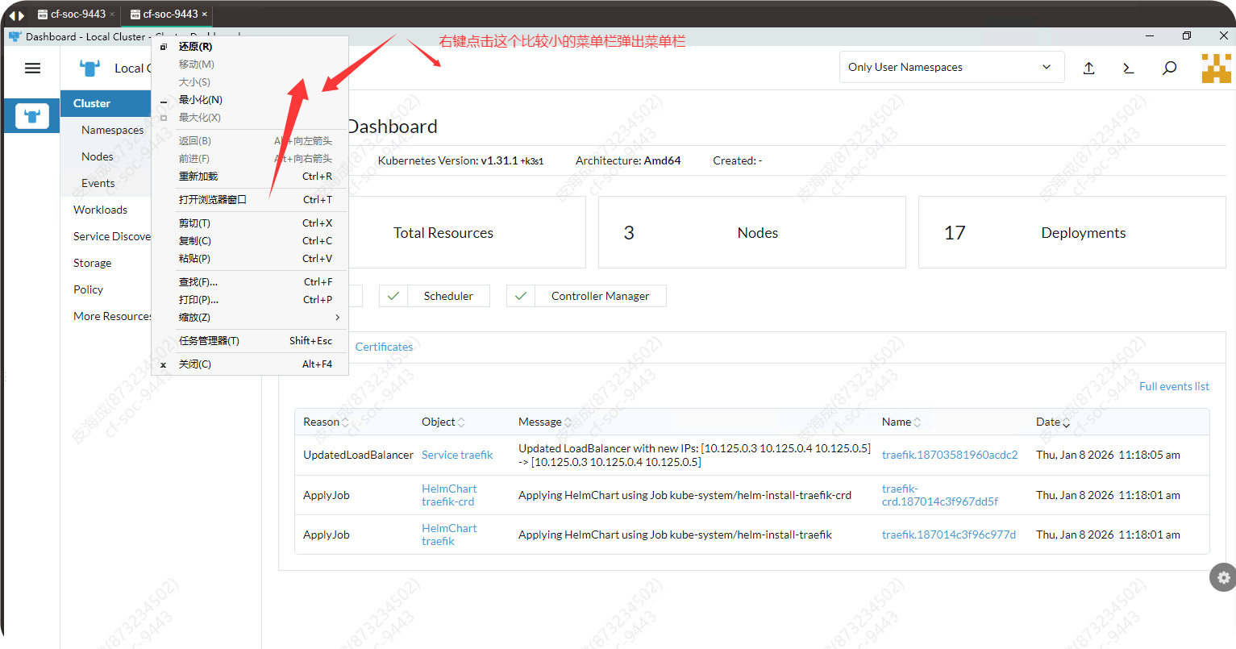Viewport: 1236px width, 649px height.
Task: Click the import YAML upload icon
Action: tap(1088, 68)
